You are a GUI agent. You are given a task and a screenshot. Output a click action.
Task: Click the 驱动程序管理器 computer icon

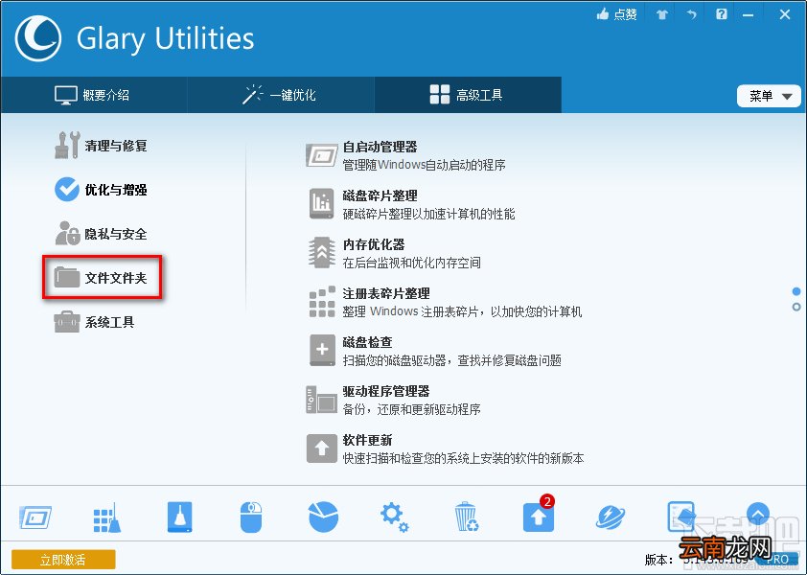[322, 400]
